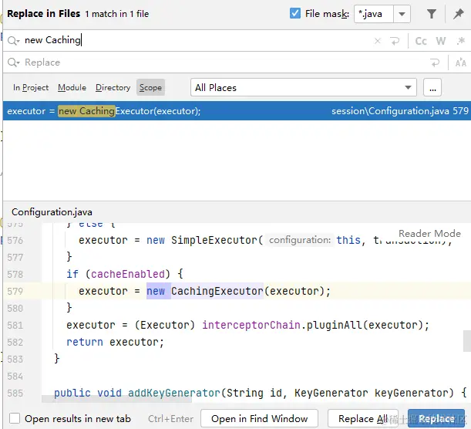Click 'return executor;' on line 582
Image resolution: width=471 pixels, height=429 pixels.
[x=116, y=342]
